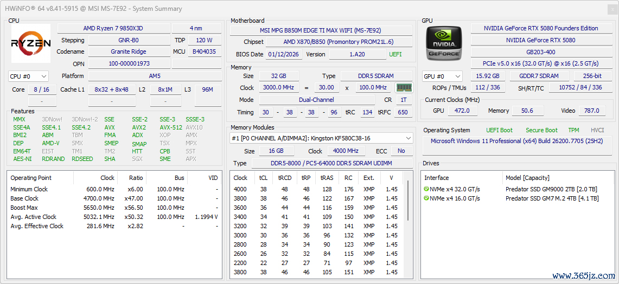Click the Dual-Channel mode field
The image size is (619, 284).
tap(317, 100)
